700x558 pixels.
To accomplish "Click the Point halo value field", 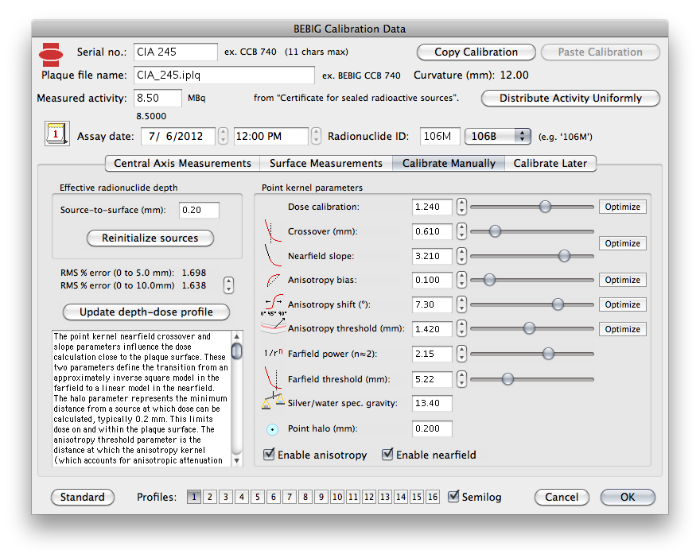I will pos(432,428).
